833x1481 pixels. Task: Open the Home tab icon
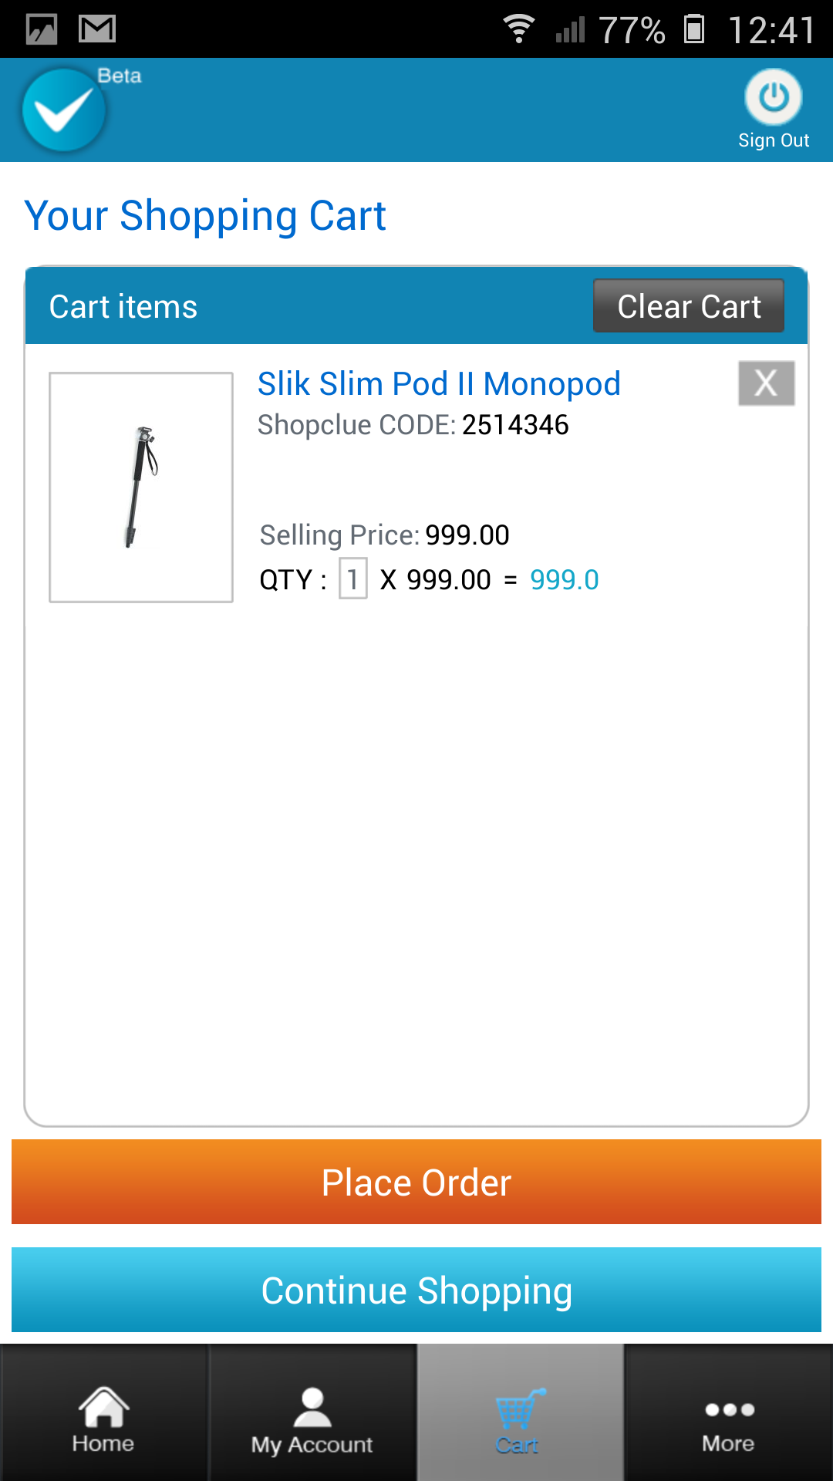[103, 1407]
